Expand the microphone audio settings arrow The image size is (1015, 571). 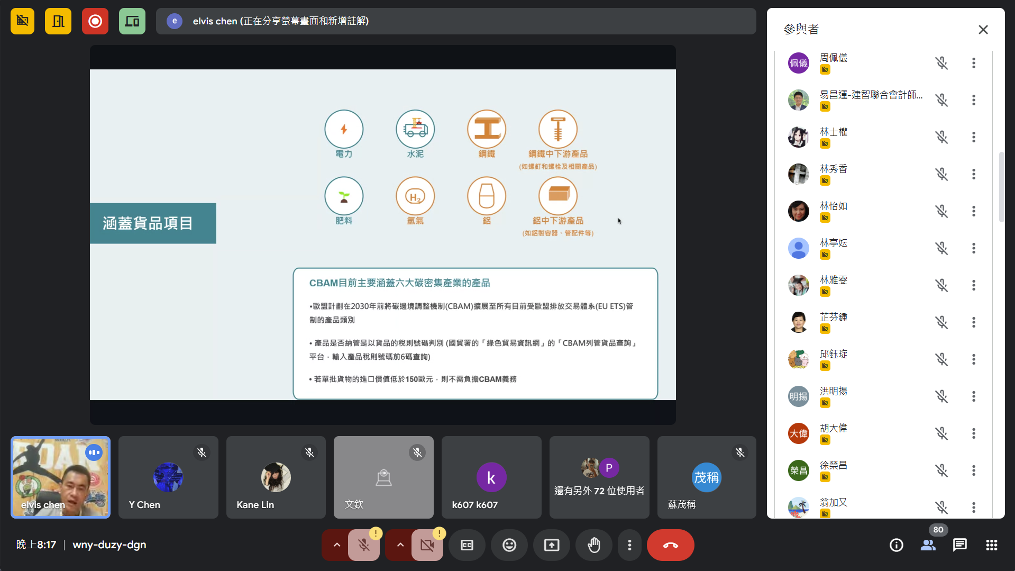(336, 545)
